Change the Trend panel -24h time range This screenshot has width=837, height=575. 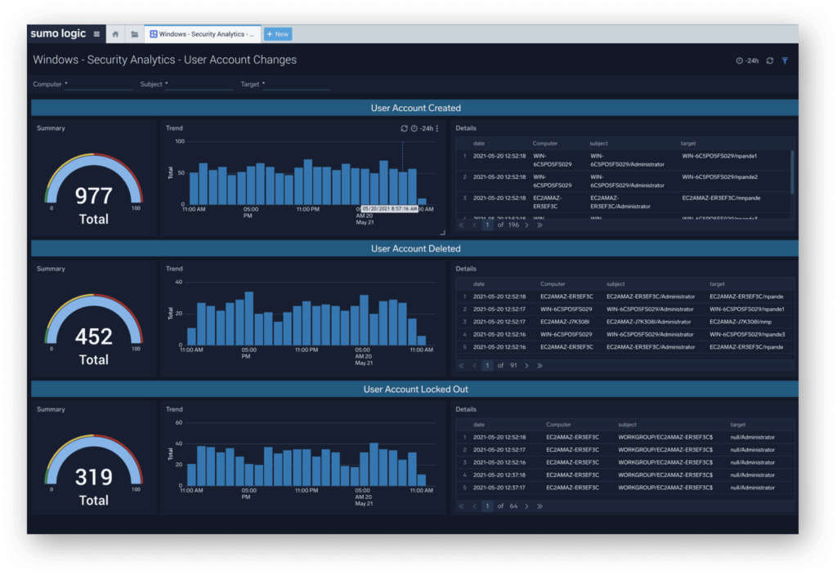pos(423,128)
